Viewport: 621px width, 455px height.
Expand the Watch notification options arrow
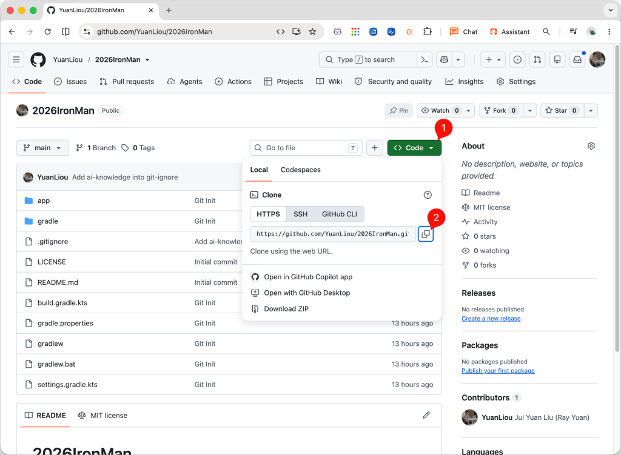click(469, 111)
